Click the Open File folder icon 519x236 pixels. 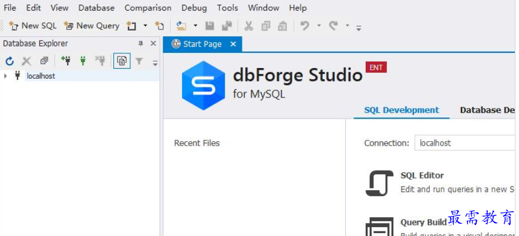click(x=181, y=26)
